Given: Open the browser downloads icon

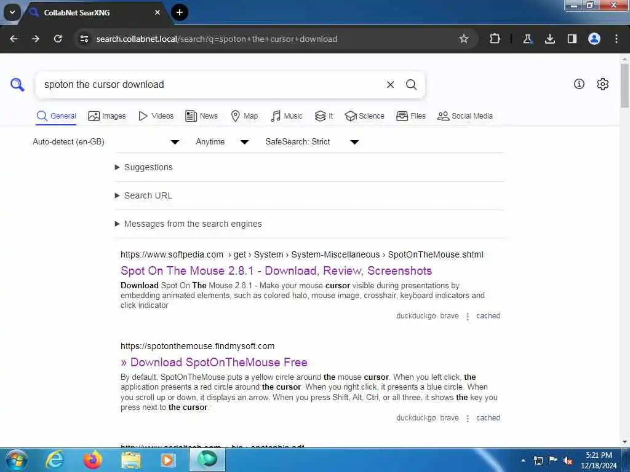Looking at the screenshot, I should [x=549, y=39].
